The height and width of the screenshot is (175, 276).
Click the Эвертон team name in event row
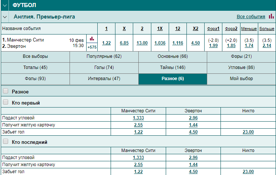click(16, 46)
